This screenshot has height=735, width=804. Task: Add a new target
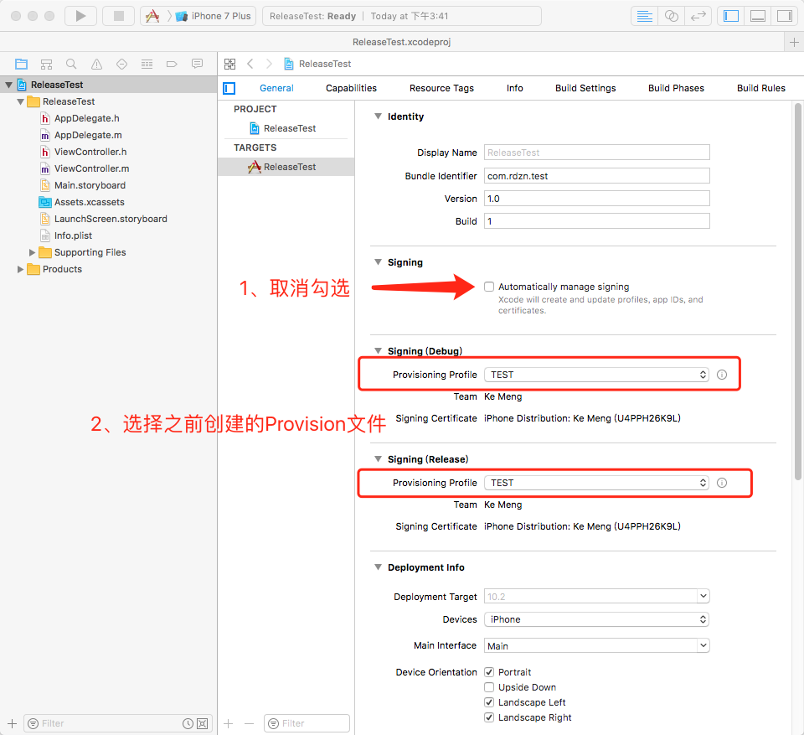coord(228,723)
